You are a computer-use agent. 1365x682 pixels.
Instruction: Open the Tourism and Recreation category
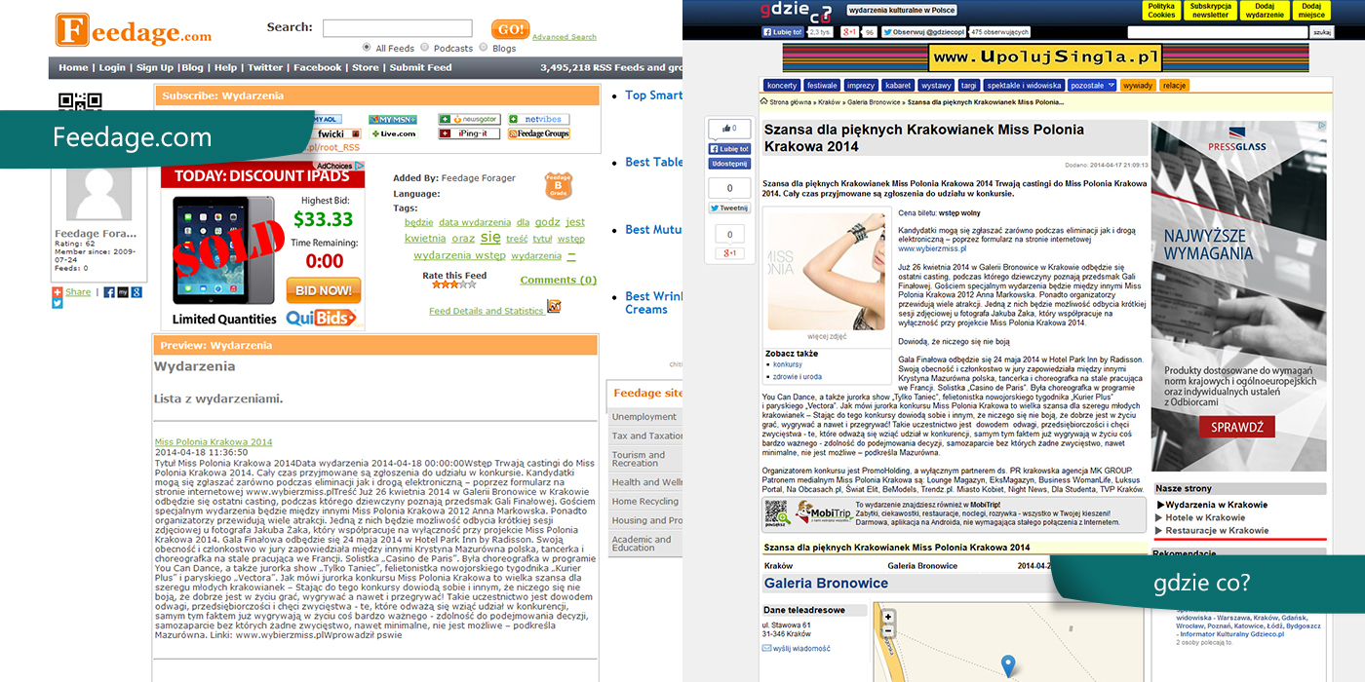[x=643, y=459]
